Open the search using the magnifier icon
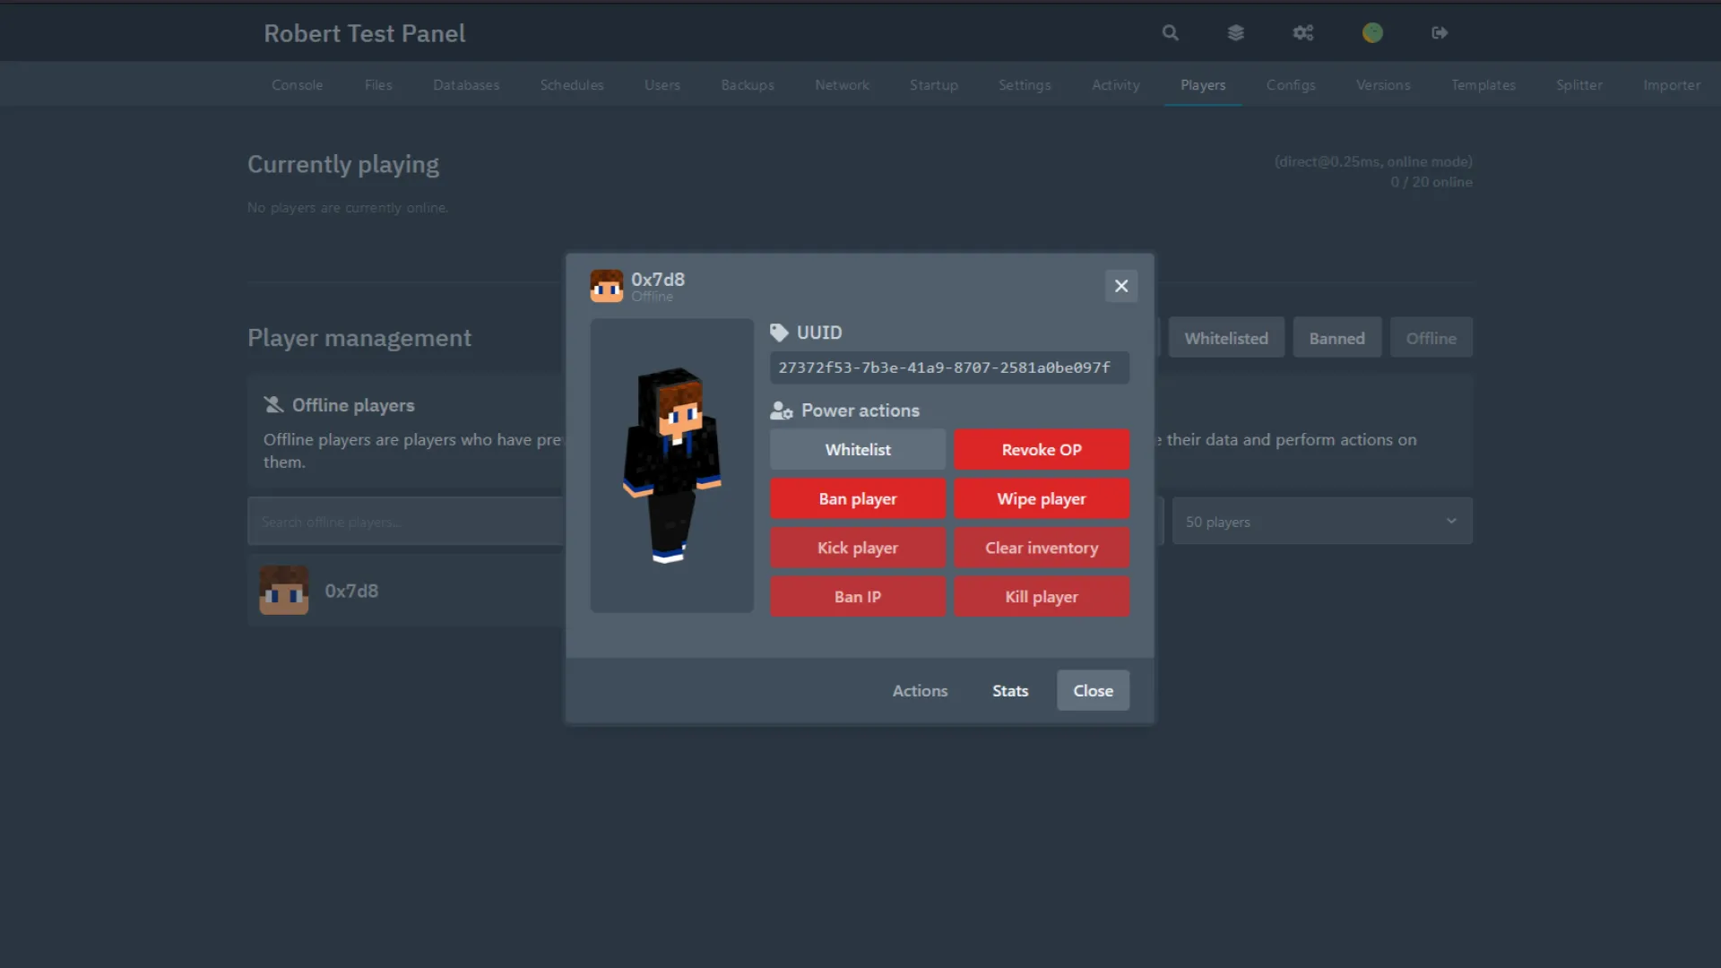The height and width of the screenshot is (968, 1721). 1170,32
